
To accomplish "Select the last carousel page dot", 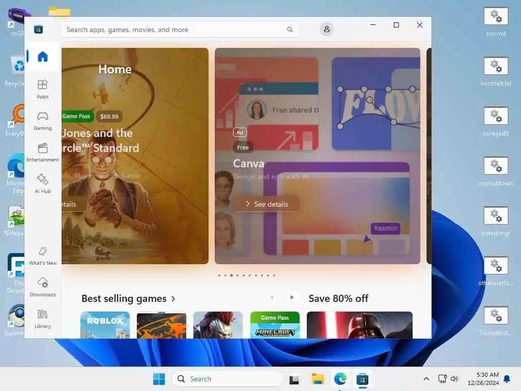I will coord(274,275).
